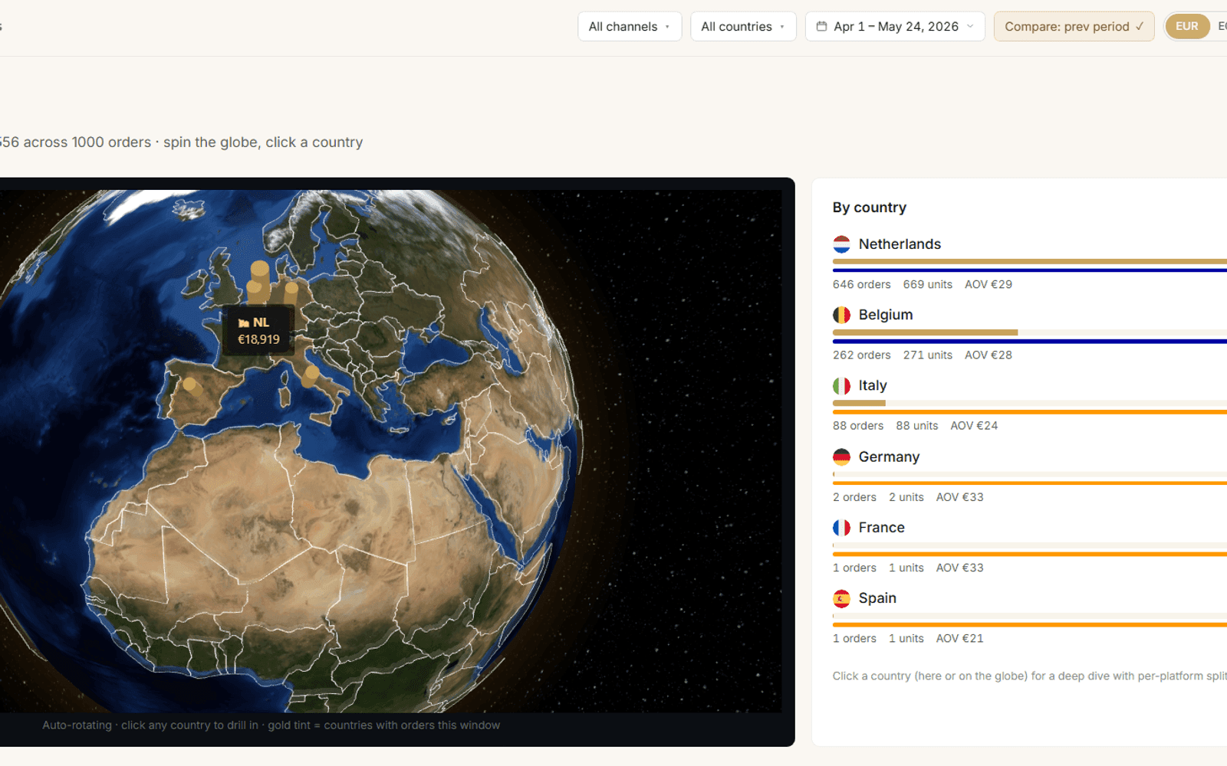Click the Italy flag icon
Screen dimensions: 1227x766
click(841, 386)
